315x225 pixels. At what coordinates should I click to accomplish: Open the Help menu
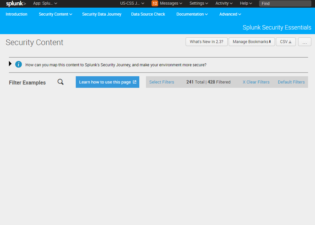click(246, 3)
